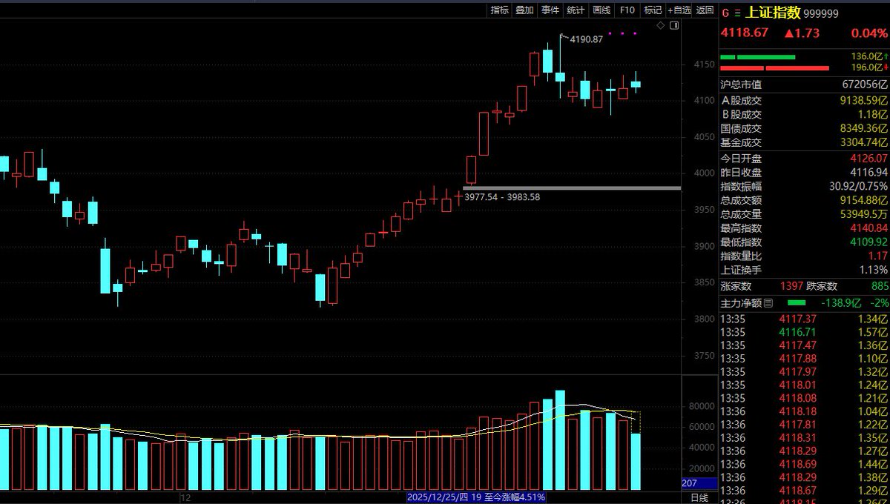Click the tick row with price 4117.37
Image resolution: width=890 pixels, height=504 pixels.
point(804,319)
